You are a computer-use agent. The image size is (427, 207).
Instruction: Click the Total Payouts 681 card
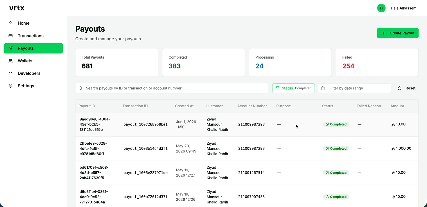(116, 62)
